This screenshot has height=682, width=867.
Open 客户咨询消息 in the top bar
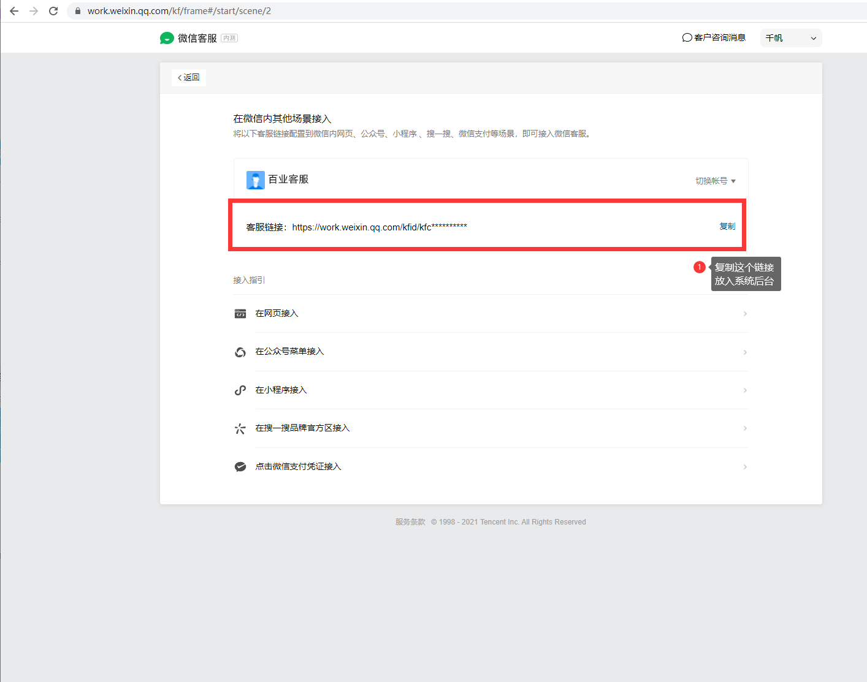(x=714, y=38)
